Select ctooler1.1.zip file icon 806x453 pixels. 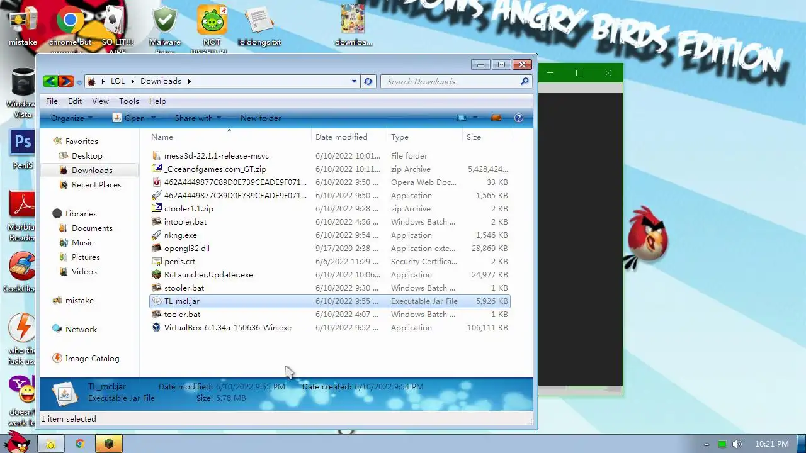click(x=157, y=208)
